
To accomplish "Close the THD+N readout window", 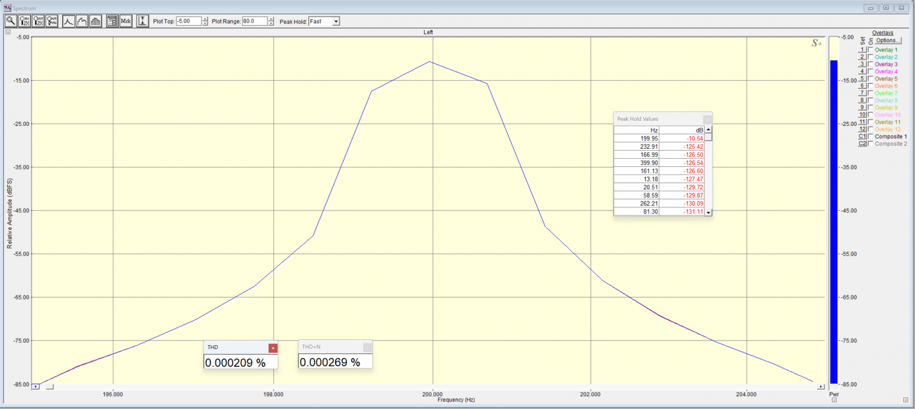I will point(367,347).
